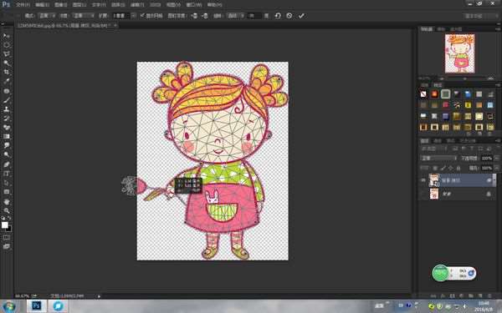The width and height of the screenshot is (502, 313).
Task: Move pin depth forward in options bar
Action: click(x=194, y=16)
